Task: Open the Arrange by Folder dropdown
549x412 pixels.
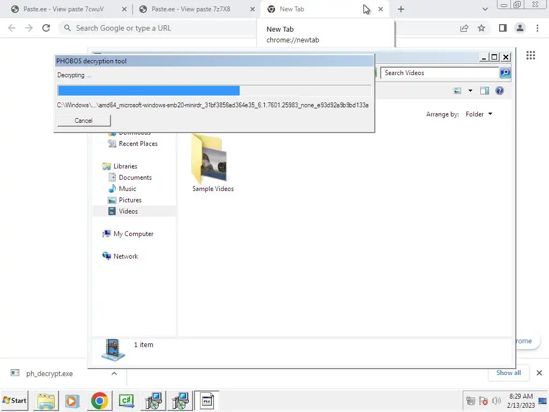Action: 479,114
